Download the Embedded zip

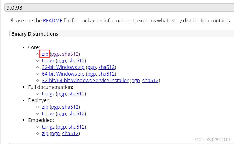pyautogui.click(x=45, y=134)
